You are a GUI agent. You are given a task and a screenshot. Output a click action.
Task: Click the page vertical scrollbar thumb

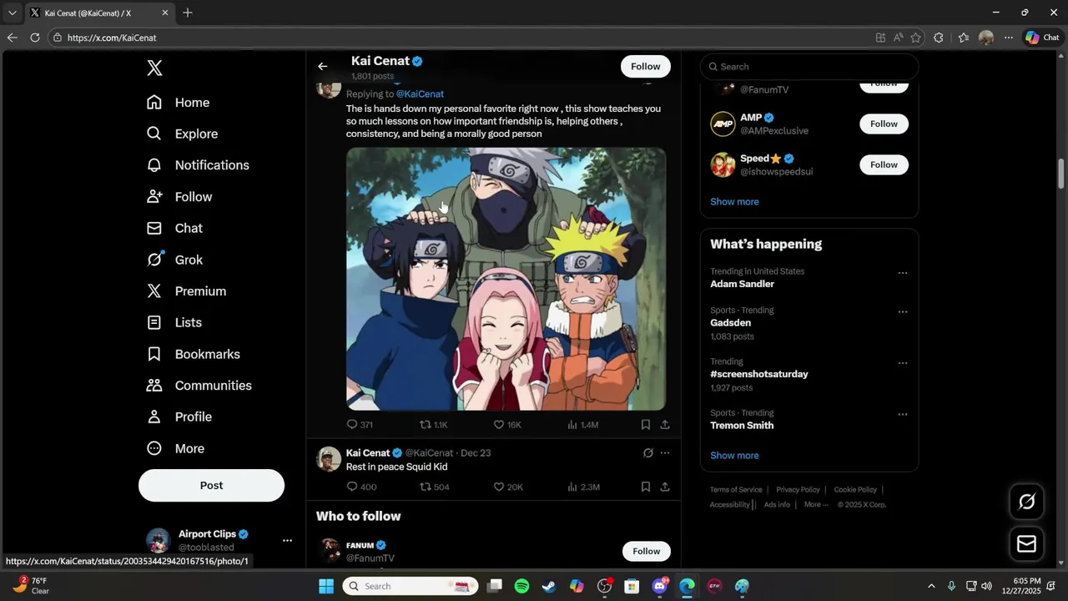tap(1061, 174)
